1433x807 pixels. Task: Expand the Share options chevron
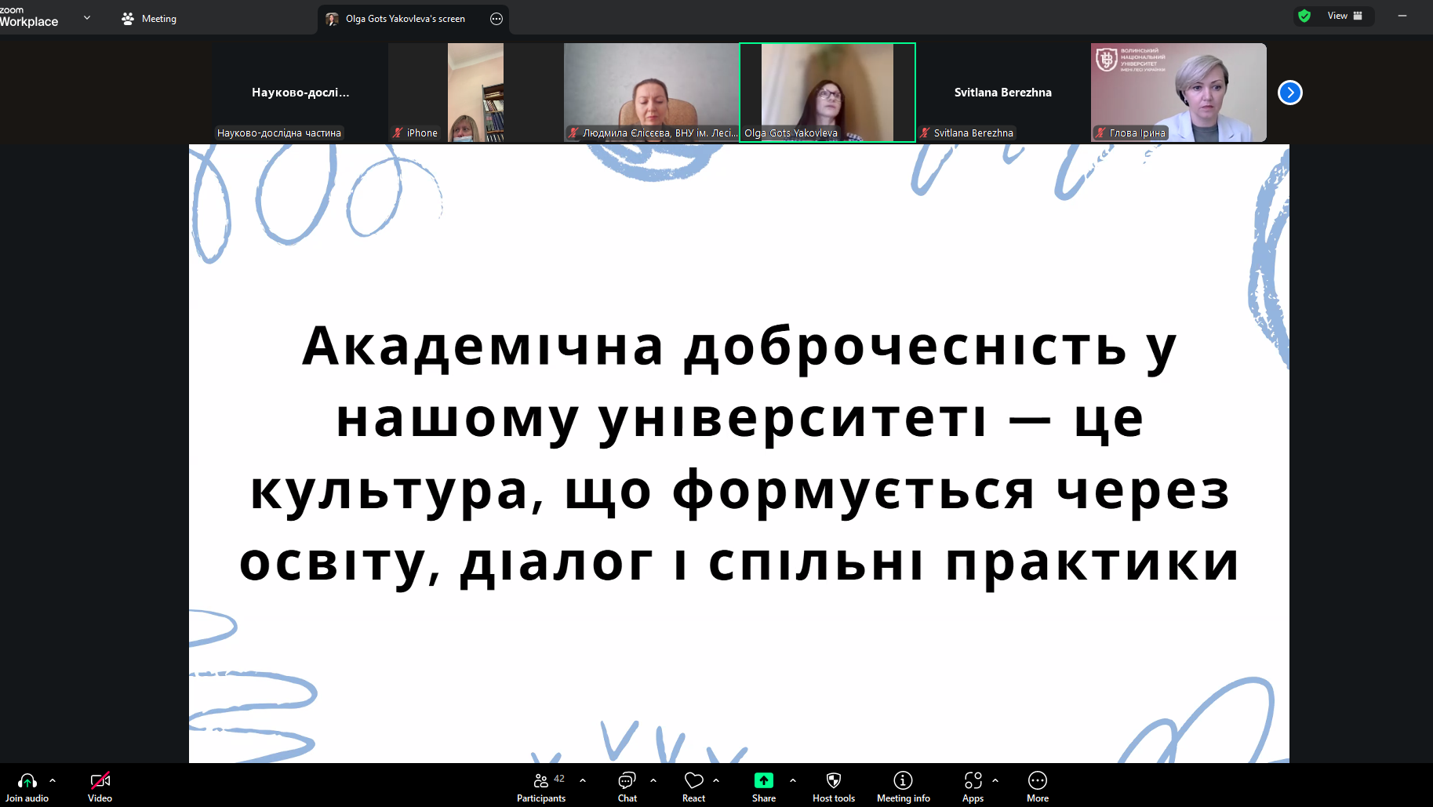pyautogui.click(x=793, y=781)
